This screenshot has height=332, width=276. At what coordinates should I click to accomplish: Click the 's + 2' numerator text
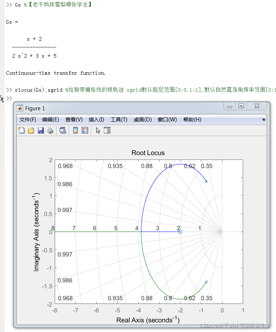tap(34, 39)
